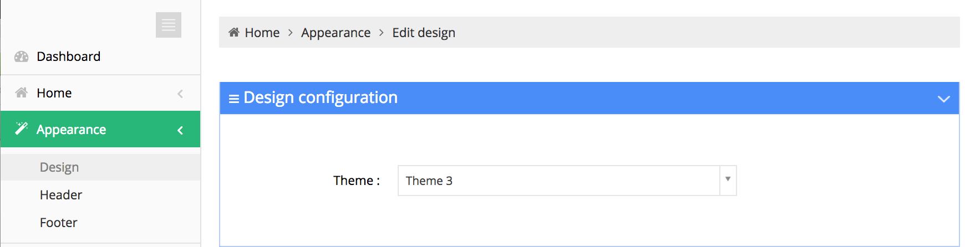Click the Design configuration panel title
This screenshot has width=965, height=247.
coord(321,97)
